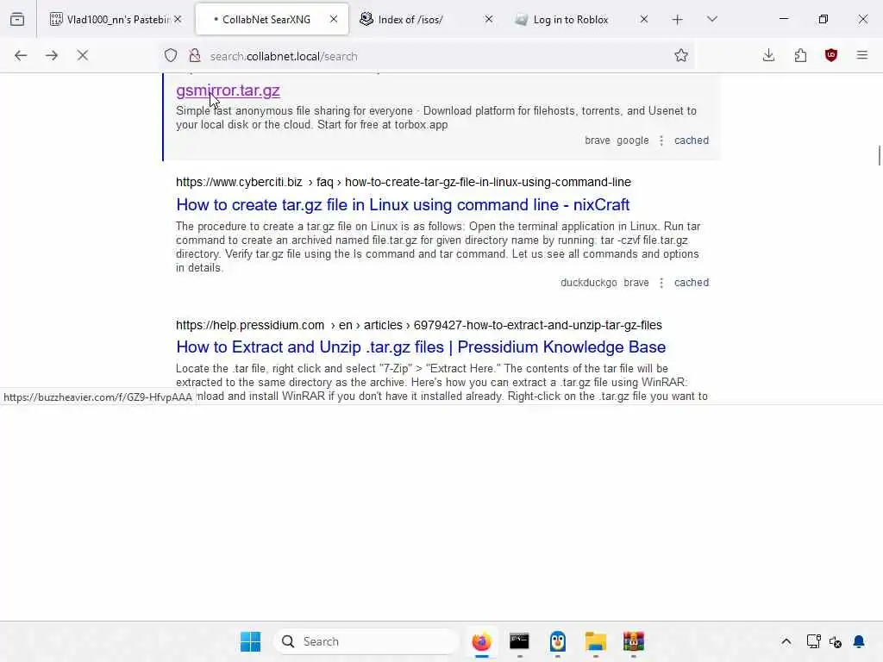
Task: Close the CollabNet SearXNG tab
Action: coord(334,19)
